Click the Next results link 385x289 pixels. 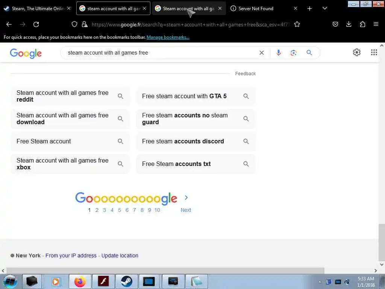[186, 210]
